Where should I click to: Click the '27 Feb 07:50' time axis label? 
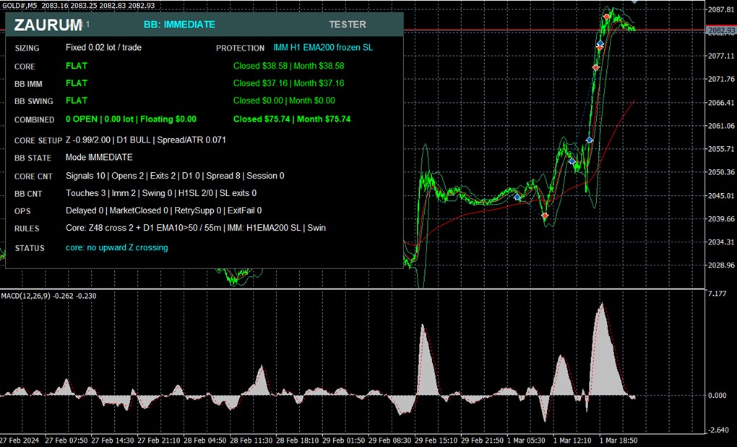click(x=66, y=441)
